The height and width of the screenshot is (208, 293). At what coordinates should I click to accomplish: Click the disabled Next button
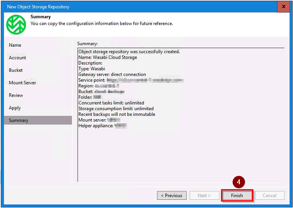pyautogui.click(x=204, y=195)
